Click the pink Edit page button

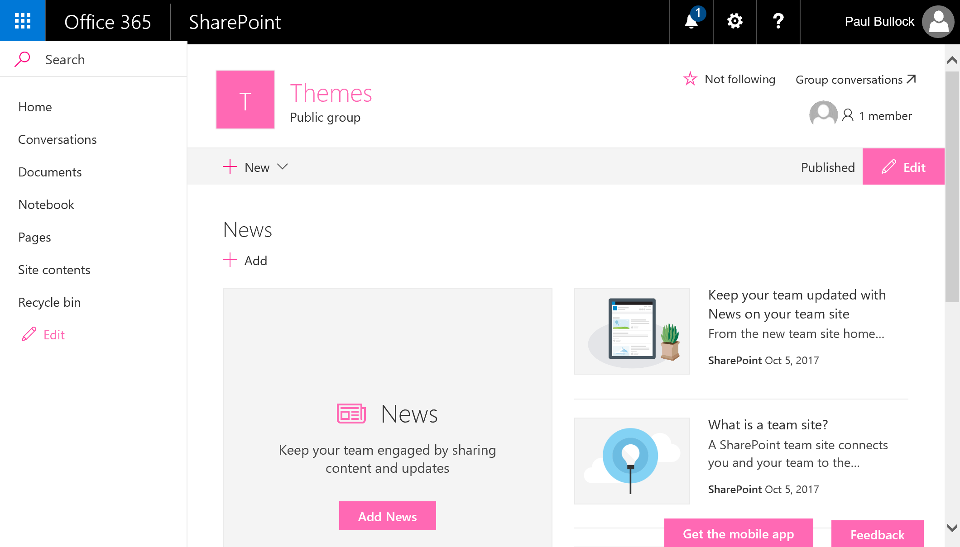tap(903, 167)
